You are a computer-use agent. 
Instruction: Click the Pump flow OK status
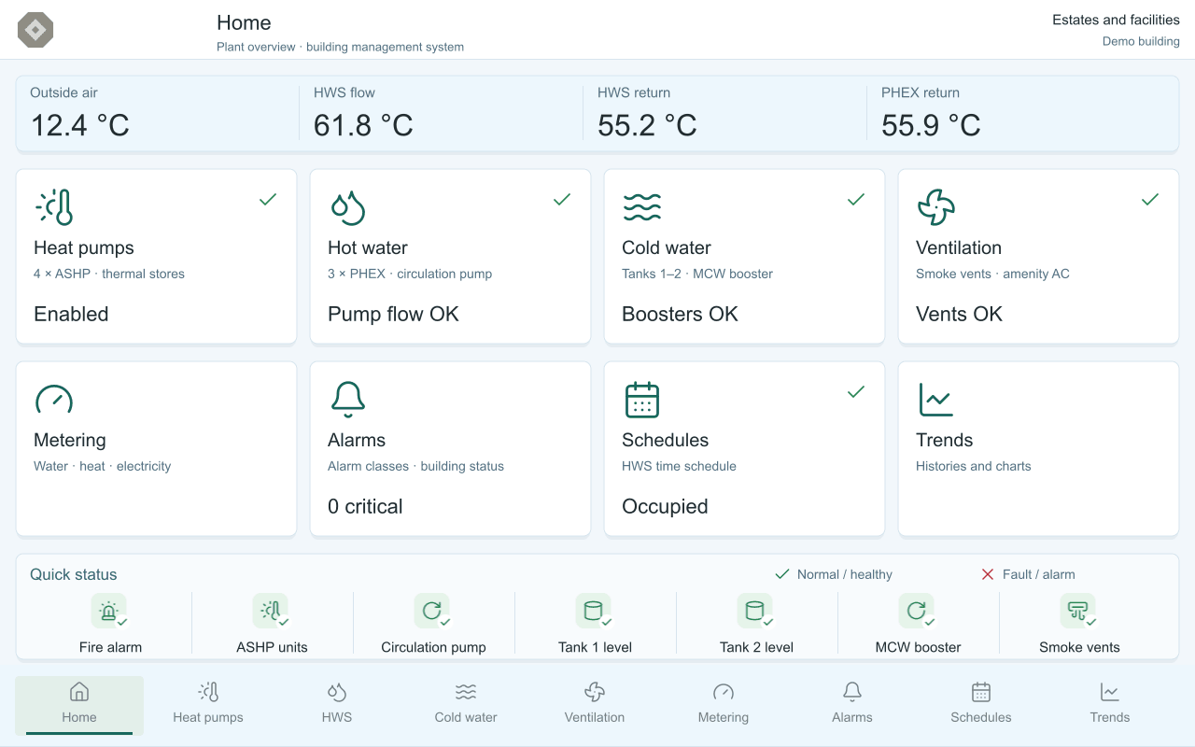pos(393,314)
